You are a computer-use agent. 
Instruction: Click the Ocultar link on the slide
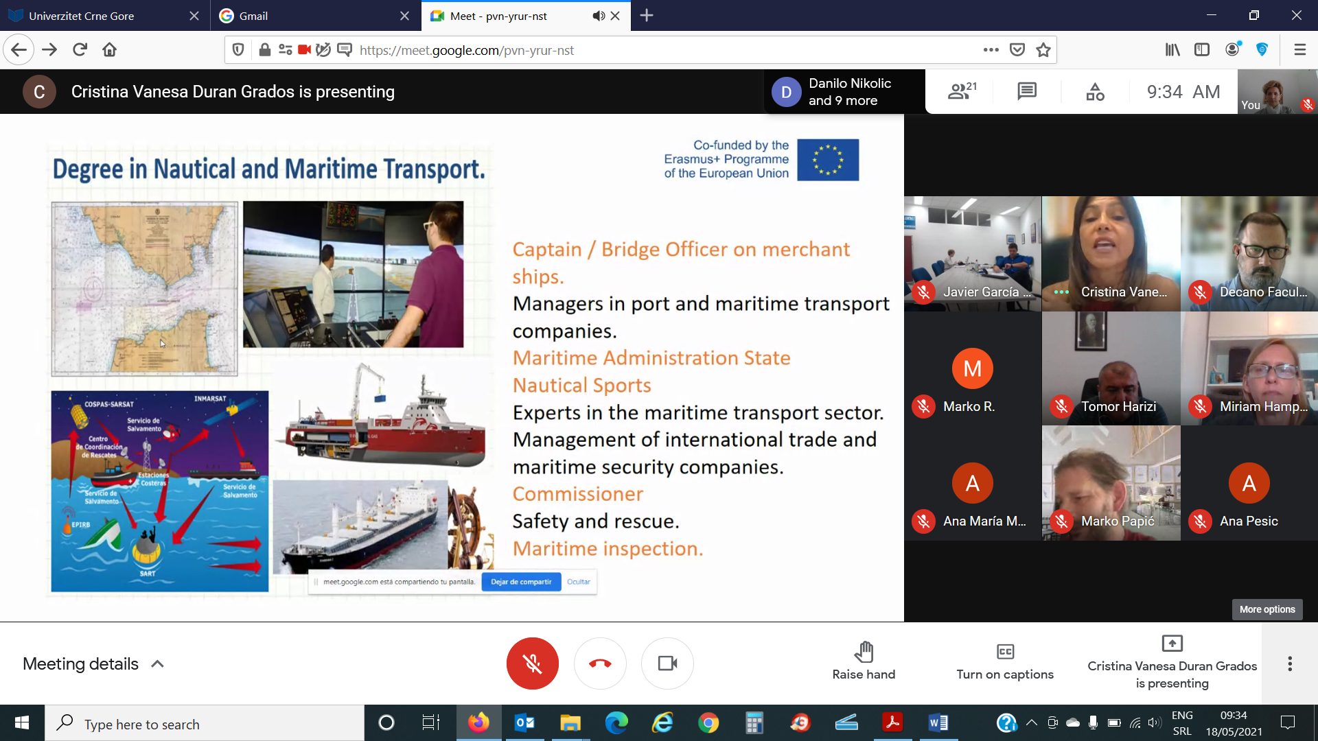coord(579,582)
